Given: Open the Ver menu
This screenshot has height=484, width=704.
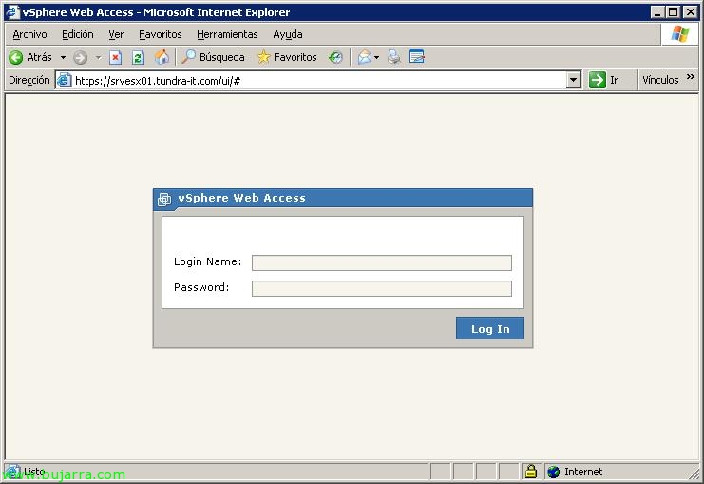Looking at the screenshot, I should point(116,34).
